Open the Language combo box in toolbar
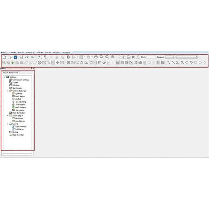Image resolution: width=209 pixels, height=209 pixels. pyautogui.click(x=170, y=57)
